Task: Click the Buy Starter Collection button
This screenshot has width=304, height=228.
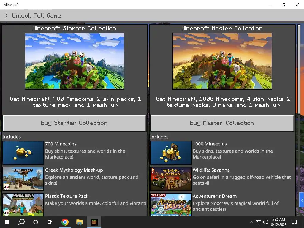Action: click(x=75, y=123)
